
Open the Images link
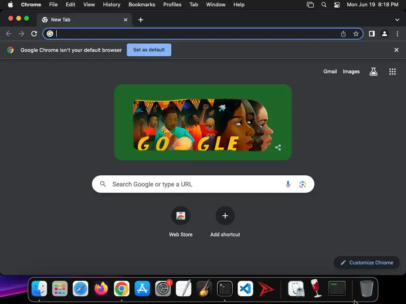pyautogui.click(x=351, y=72)
